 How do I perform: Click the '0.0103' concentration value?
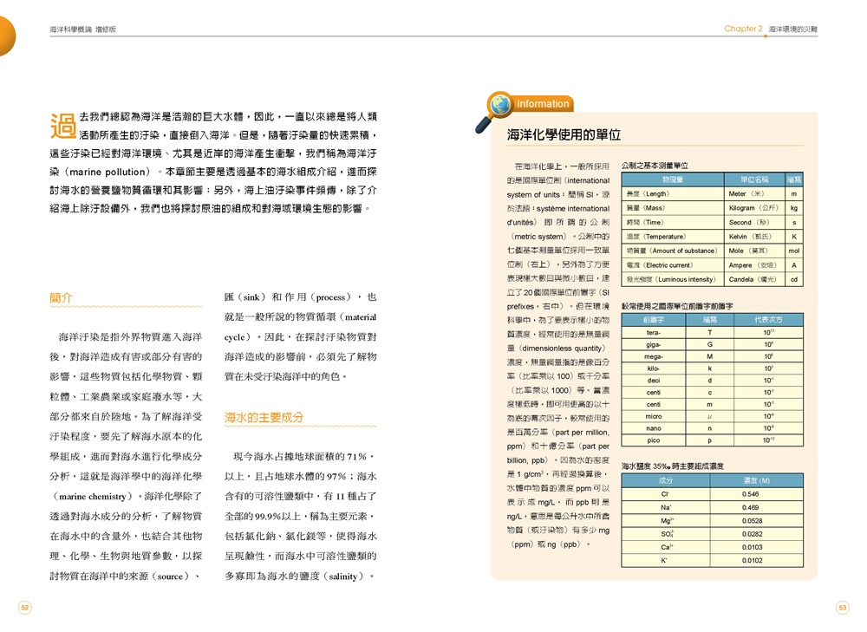(x=752, y=547)
